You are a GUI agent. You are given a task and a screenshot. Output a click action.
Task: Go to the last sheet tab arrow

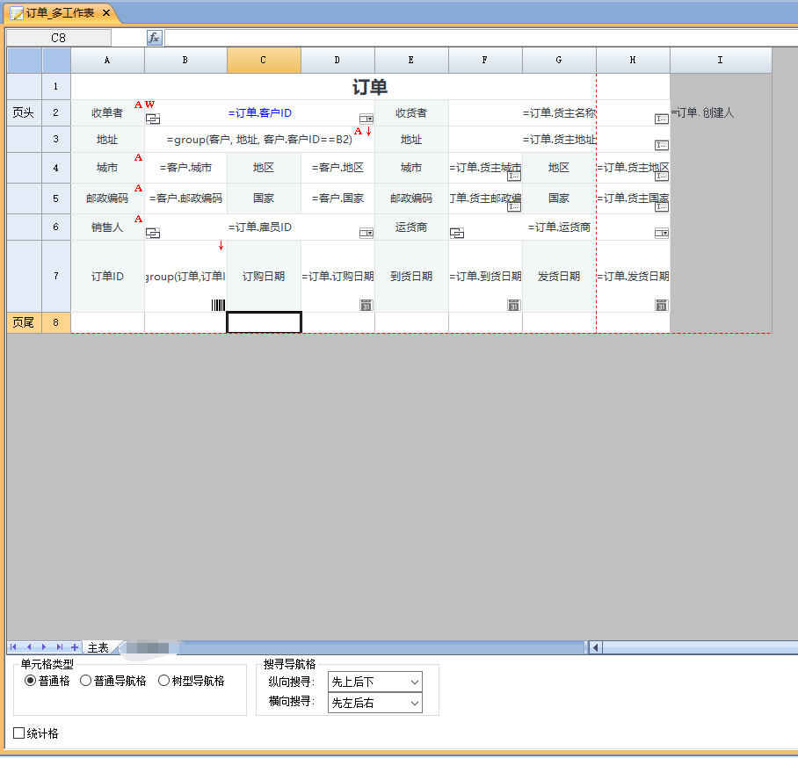coord(60,647)
